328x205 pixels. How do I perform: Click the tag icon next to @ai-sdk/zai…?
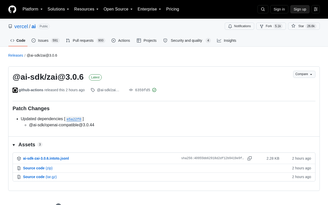[x=93, y=90]
